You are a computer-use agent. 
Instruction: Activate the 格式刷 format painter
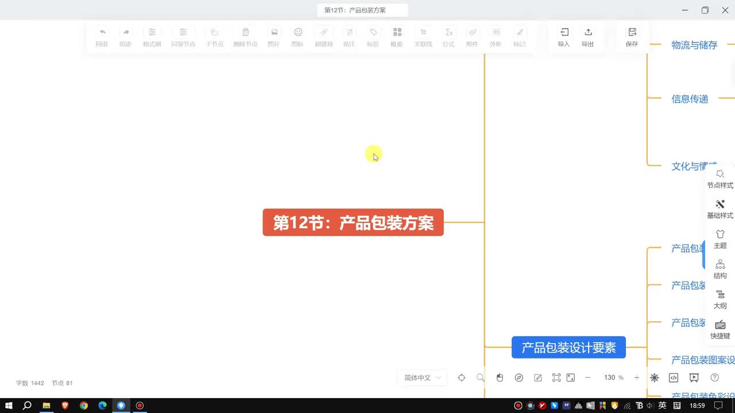click(x=152, y=37)
